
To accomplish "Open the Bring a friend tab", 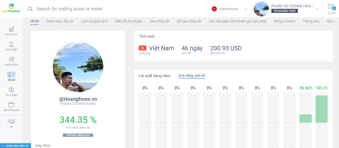I will pos(284,21).
